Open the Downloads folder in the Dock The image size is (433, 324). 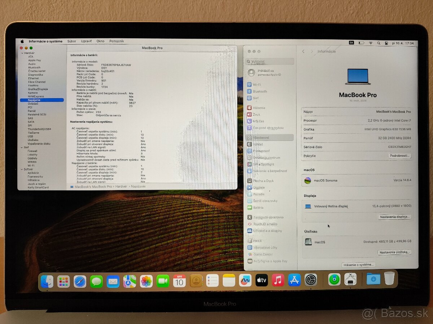(373, 279)
